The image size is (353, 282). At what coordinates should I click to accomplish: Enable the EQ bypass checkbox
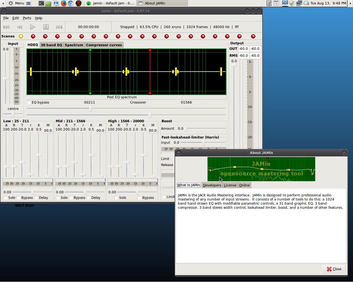tap(28, 102)
